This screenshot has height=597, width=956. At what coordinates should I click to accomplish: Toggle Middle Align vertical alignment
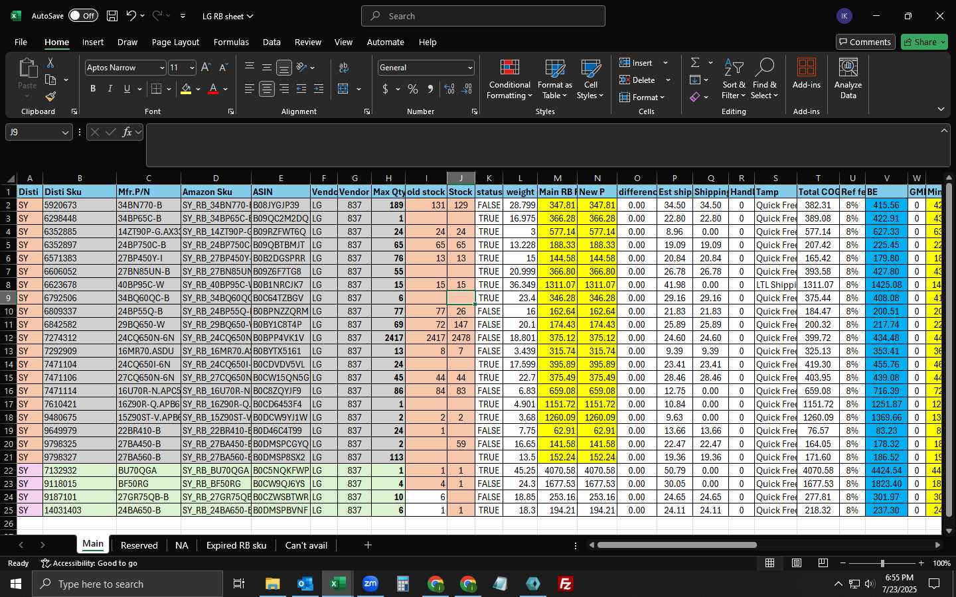click(267, 68)
